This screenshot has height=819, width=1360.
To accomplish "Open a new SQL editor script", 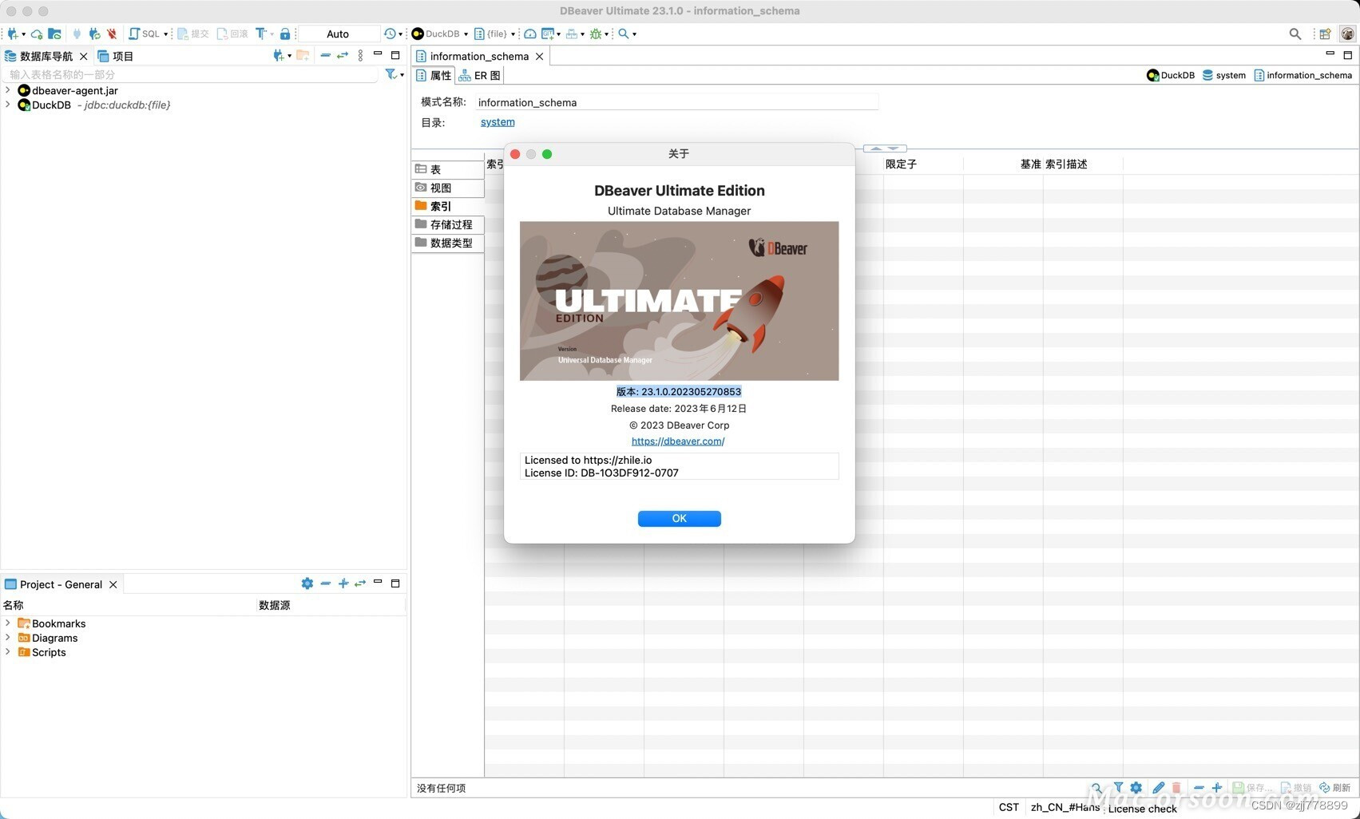I will tap(144, 34).
